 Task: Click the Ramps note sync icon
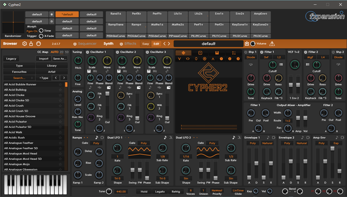pyautogui.click(x=97, y=137)
